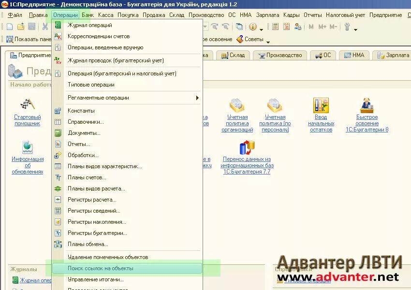Select Операции, введенные вручную entry
The image size is (411, 290).
tap(127, 47)
